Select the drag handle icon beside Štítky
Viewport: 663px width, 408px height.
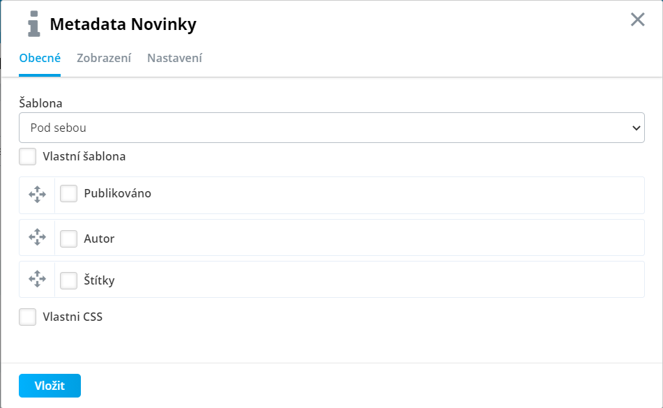click(x=37, y=279)
